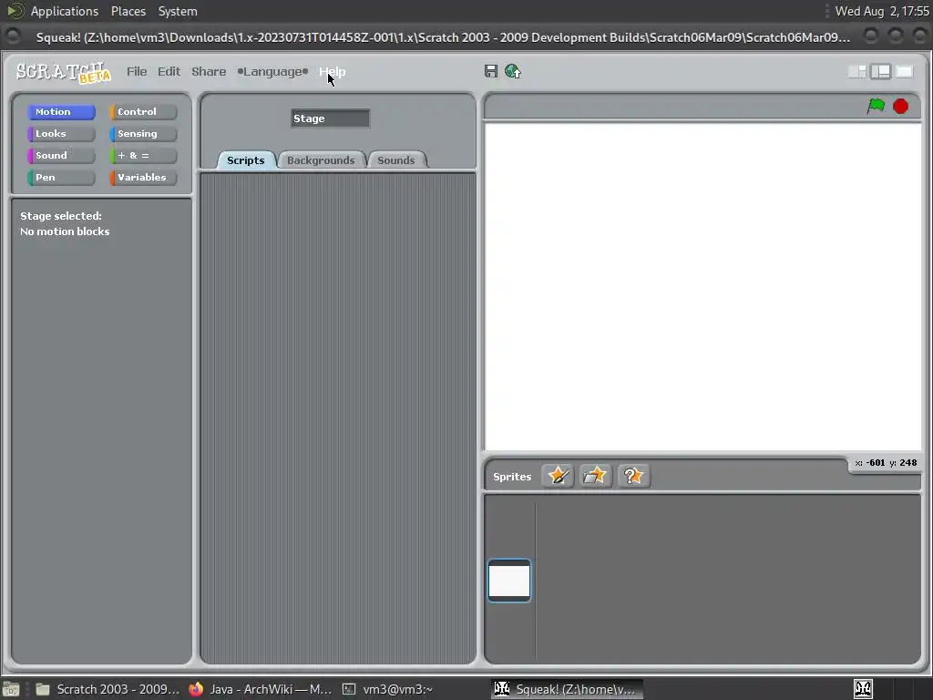
Task: Click the Squeak! taskbar window button
Action: point(568,689)
